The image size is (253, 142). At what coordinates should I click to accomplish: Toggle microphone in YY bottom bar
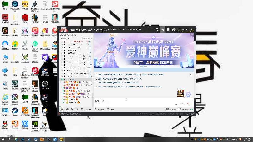tap(72, 109)
